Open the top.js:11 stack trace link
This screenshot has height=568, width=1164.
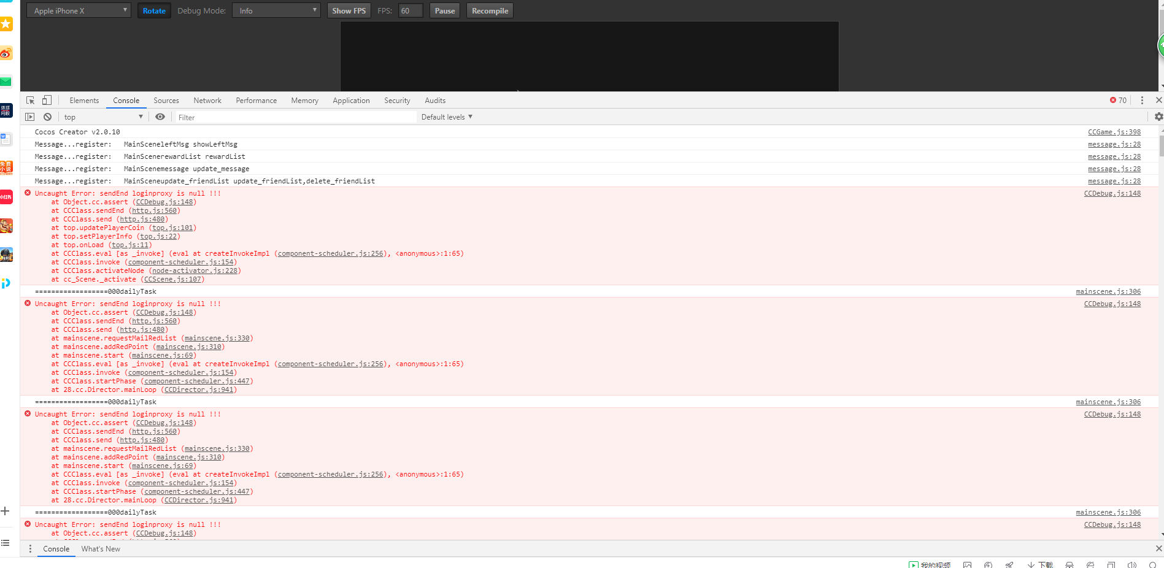pos(130,245)
